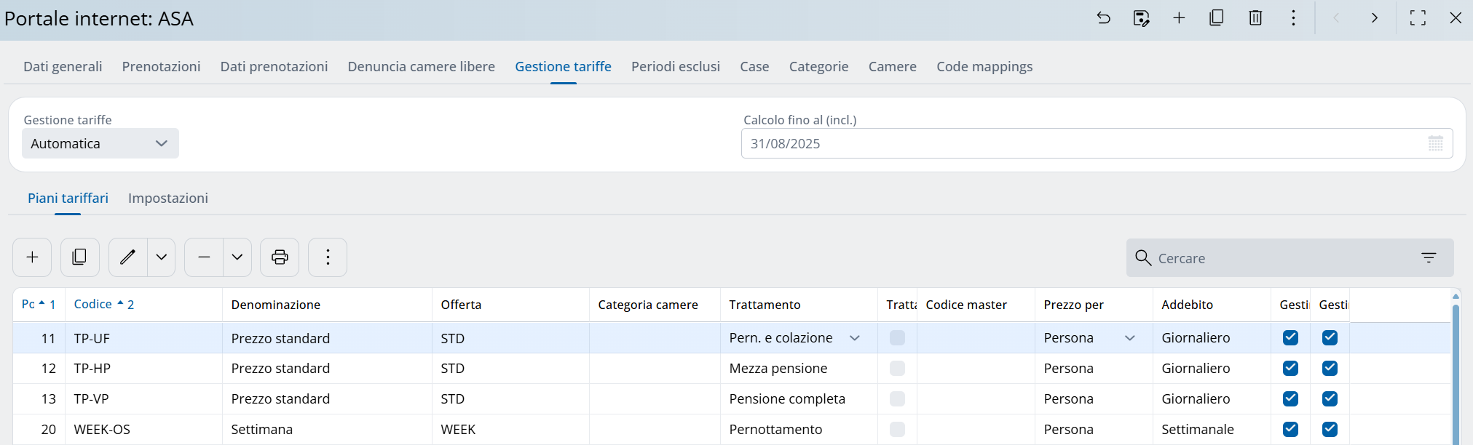The image size is (1473, 445).
Task: Expand the minus remove dropdown arrow
Action: coord(237,257)
